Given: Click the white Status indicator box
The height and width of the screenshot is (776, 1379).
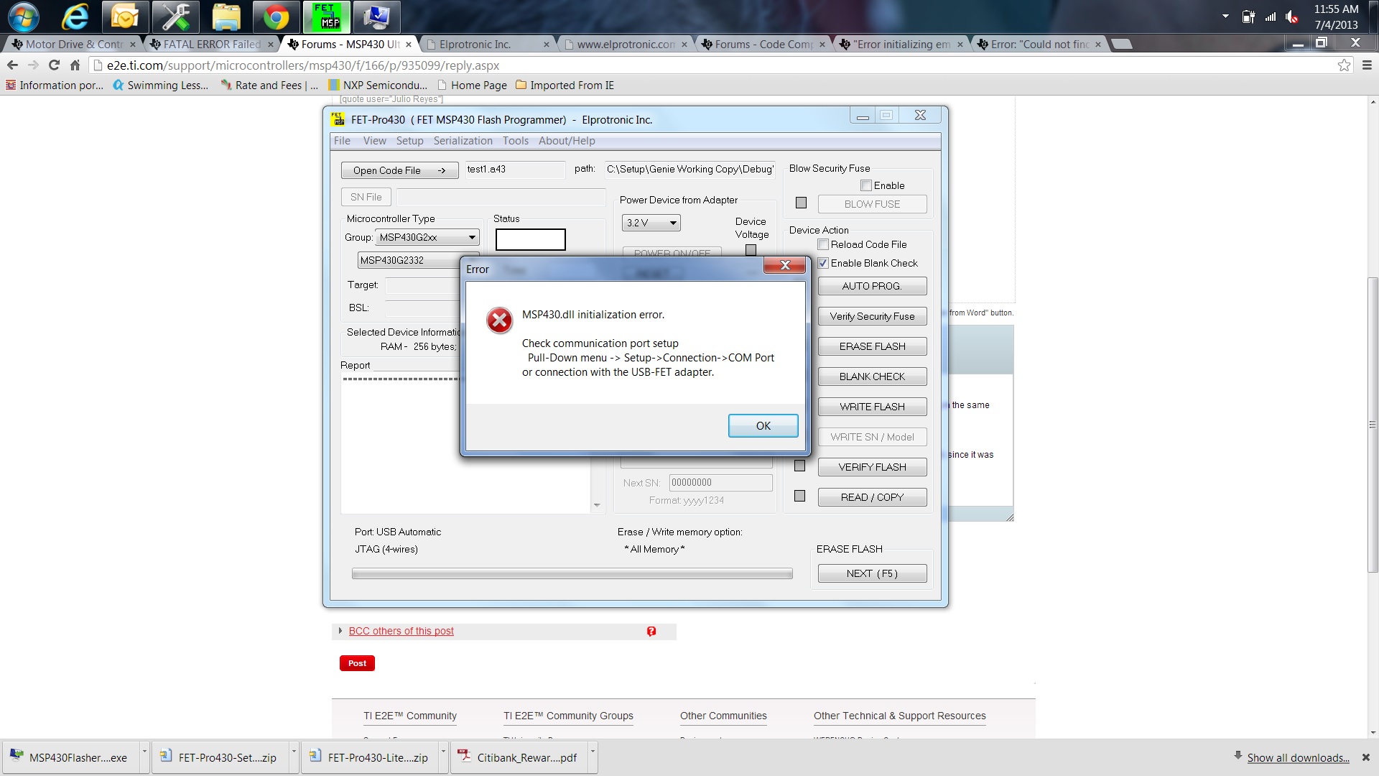Looking at the screenshot, I should 530,239.
